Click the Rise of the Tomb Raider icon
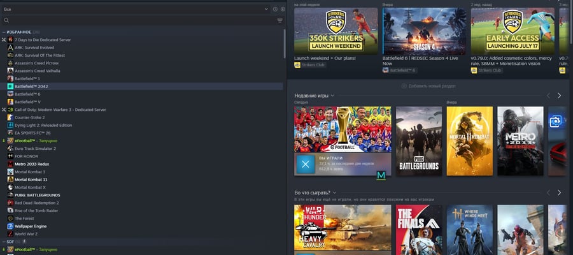The width and height of the screenshot is (573, 255). click(x=10, y=210)
